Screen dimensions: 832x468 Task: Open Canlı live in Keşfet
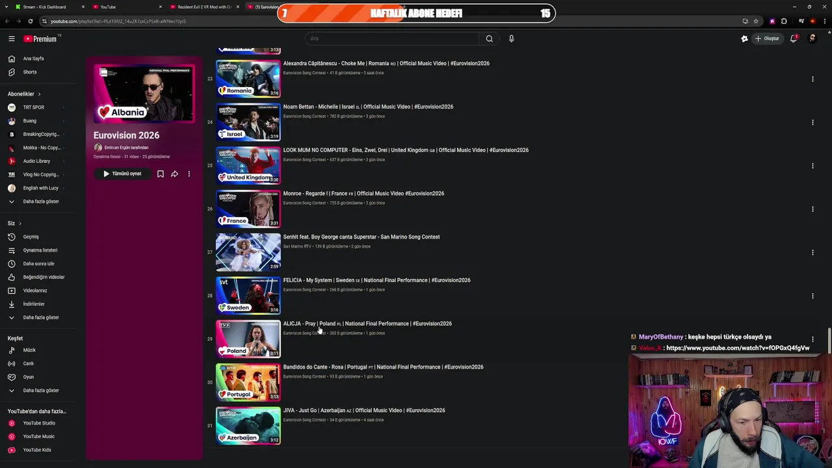click(28, 363)
